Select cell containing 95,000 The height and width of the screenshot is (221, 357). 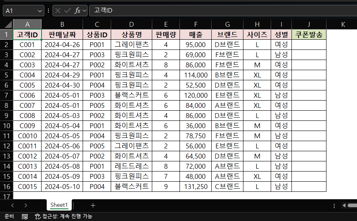click(x=195, y=45)
